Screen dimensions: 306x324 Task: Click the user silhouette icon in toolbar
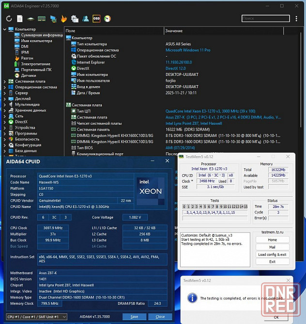[86, 19]
